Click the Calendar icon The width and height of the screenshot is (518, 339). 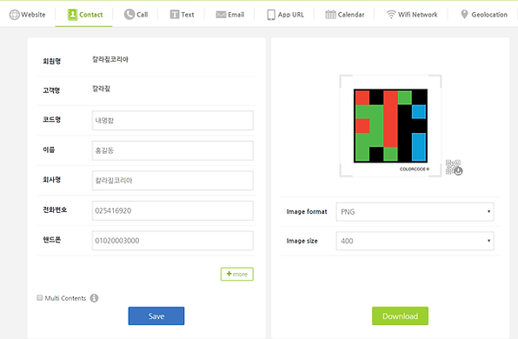(330, 15)
